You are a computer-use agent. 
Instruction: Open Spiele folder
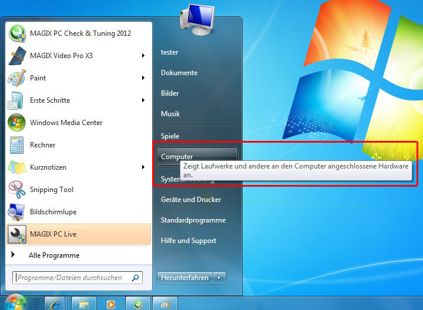coord(170,136)
